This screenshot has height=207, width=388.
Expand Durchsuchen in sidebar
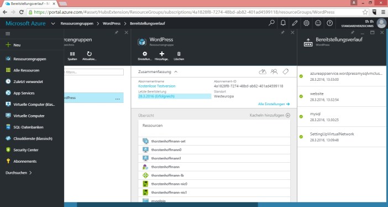click(x=19, y=173)
